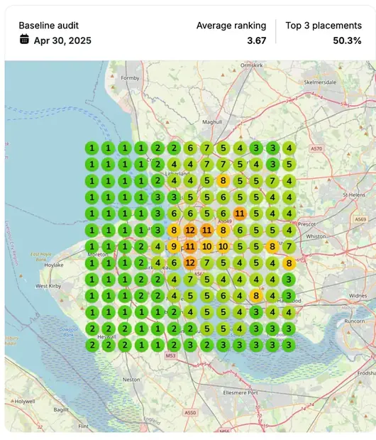Click the Widnes label on the map
Image resolution: width=376 pixels, height=440 pixels.
(358, 296)
